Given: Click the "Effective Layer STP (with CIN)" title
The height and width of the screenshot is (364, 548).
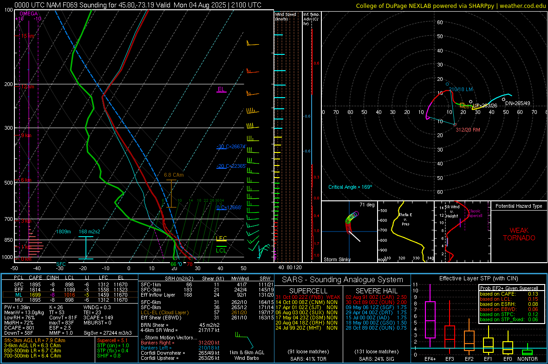Looking at the screenshot, I should tap(478, 278).
